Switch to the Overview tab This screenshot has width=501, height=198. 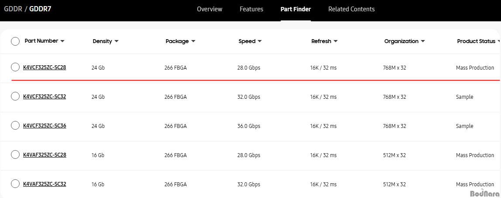(209, 9)
